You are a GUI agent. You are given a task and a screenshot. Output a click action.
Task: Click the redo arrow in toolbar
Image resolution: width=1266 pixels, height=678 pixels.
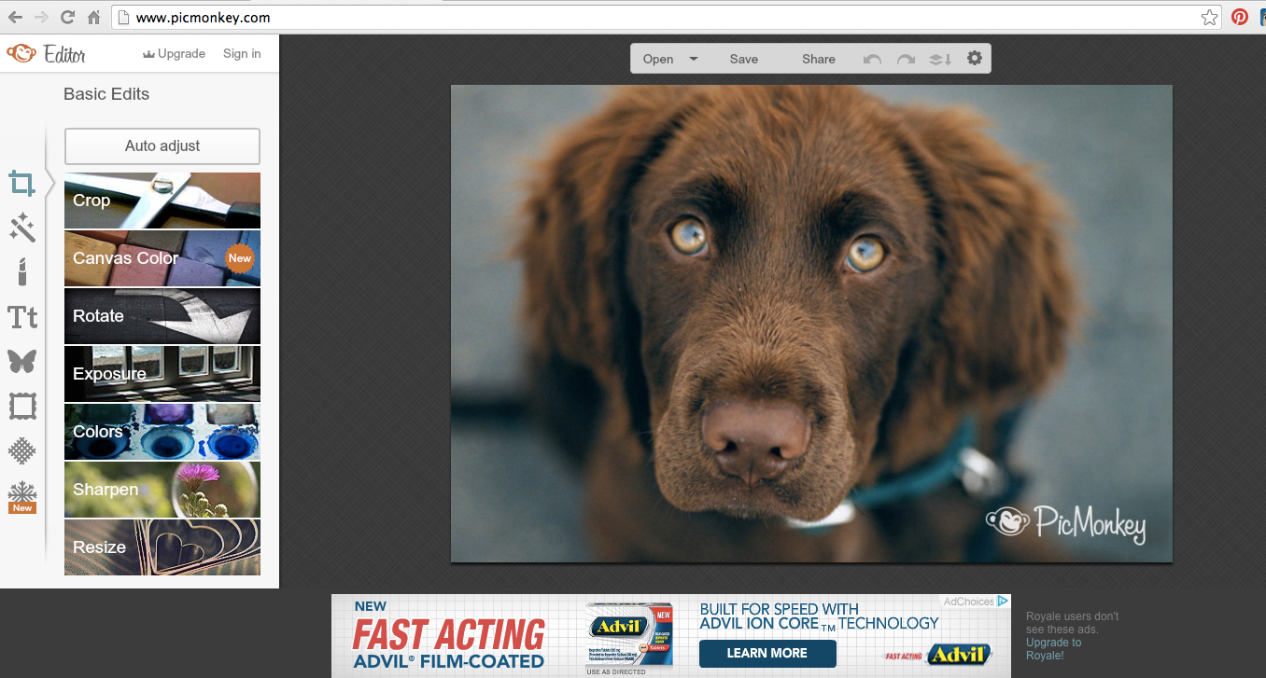click(906, 59)
